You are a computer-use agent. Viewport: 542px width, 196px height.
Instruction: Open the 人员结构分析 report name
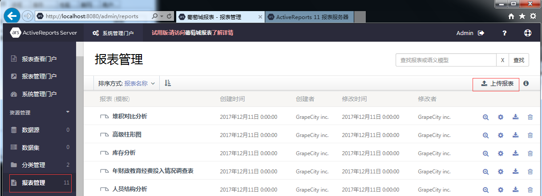(x=129, y=189)
